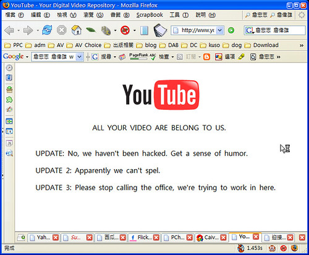
Task: Click the blue book sidebar icon in the toolbar
Action: click(x=144, y=30)
